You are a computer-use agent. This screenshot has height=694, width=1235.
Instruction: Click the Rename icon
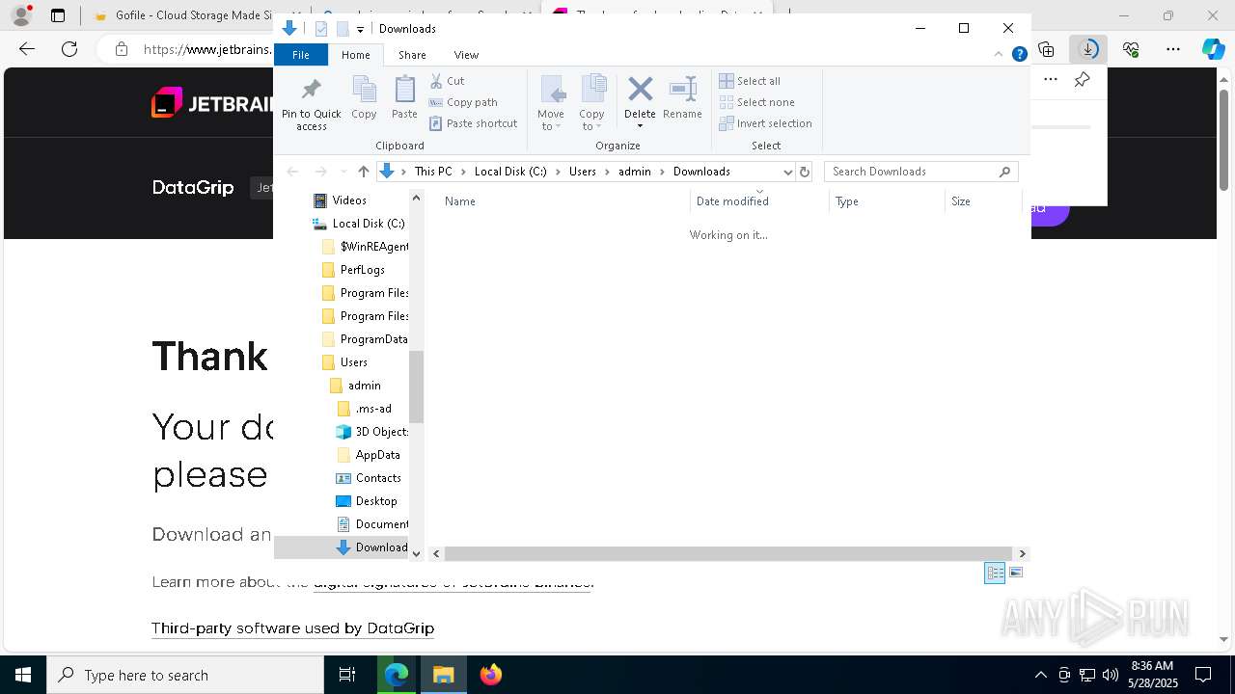(682, 90)
